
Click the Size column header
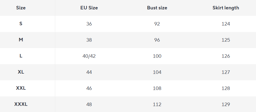click(21, 8)
